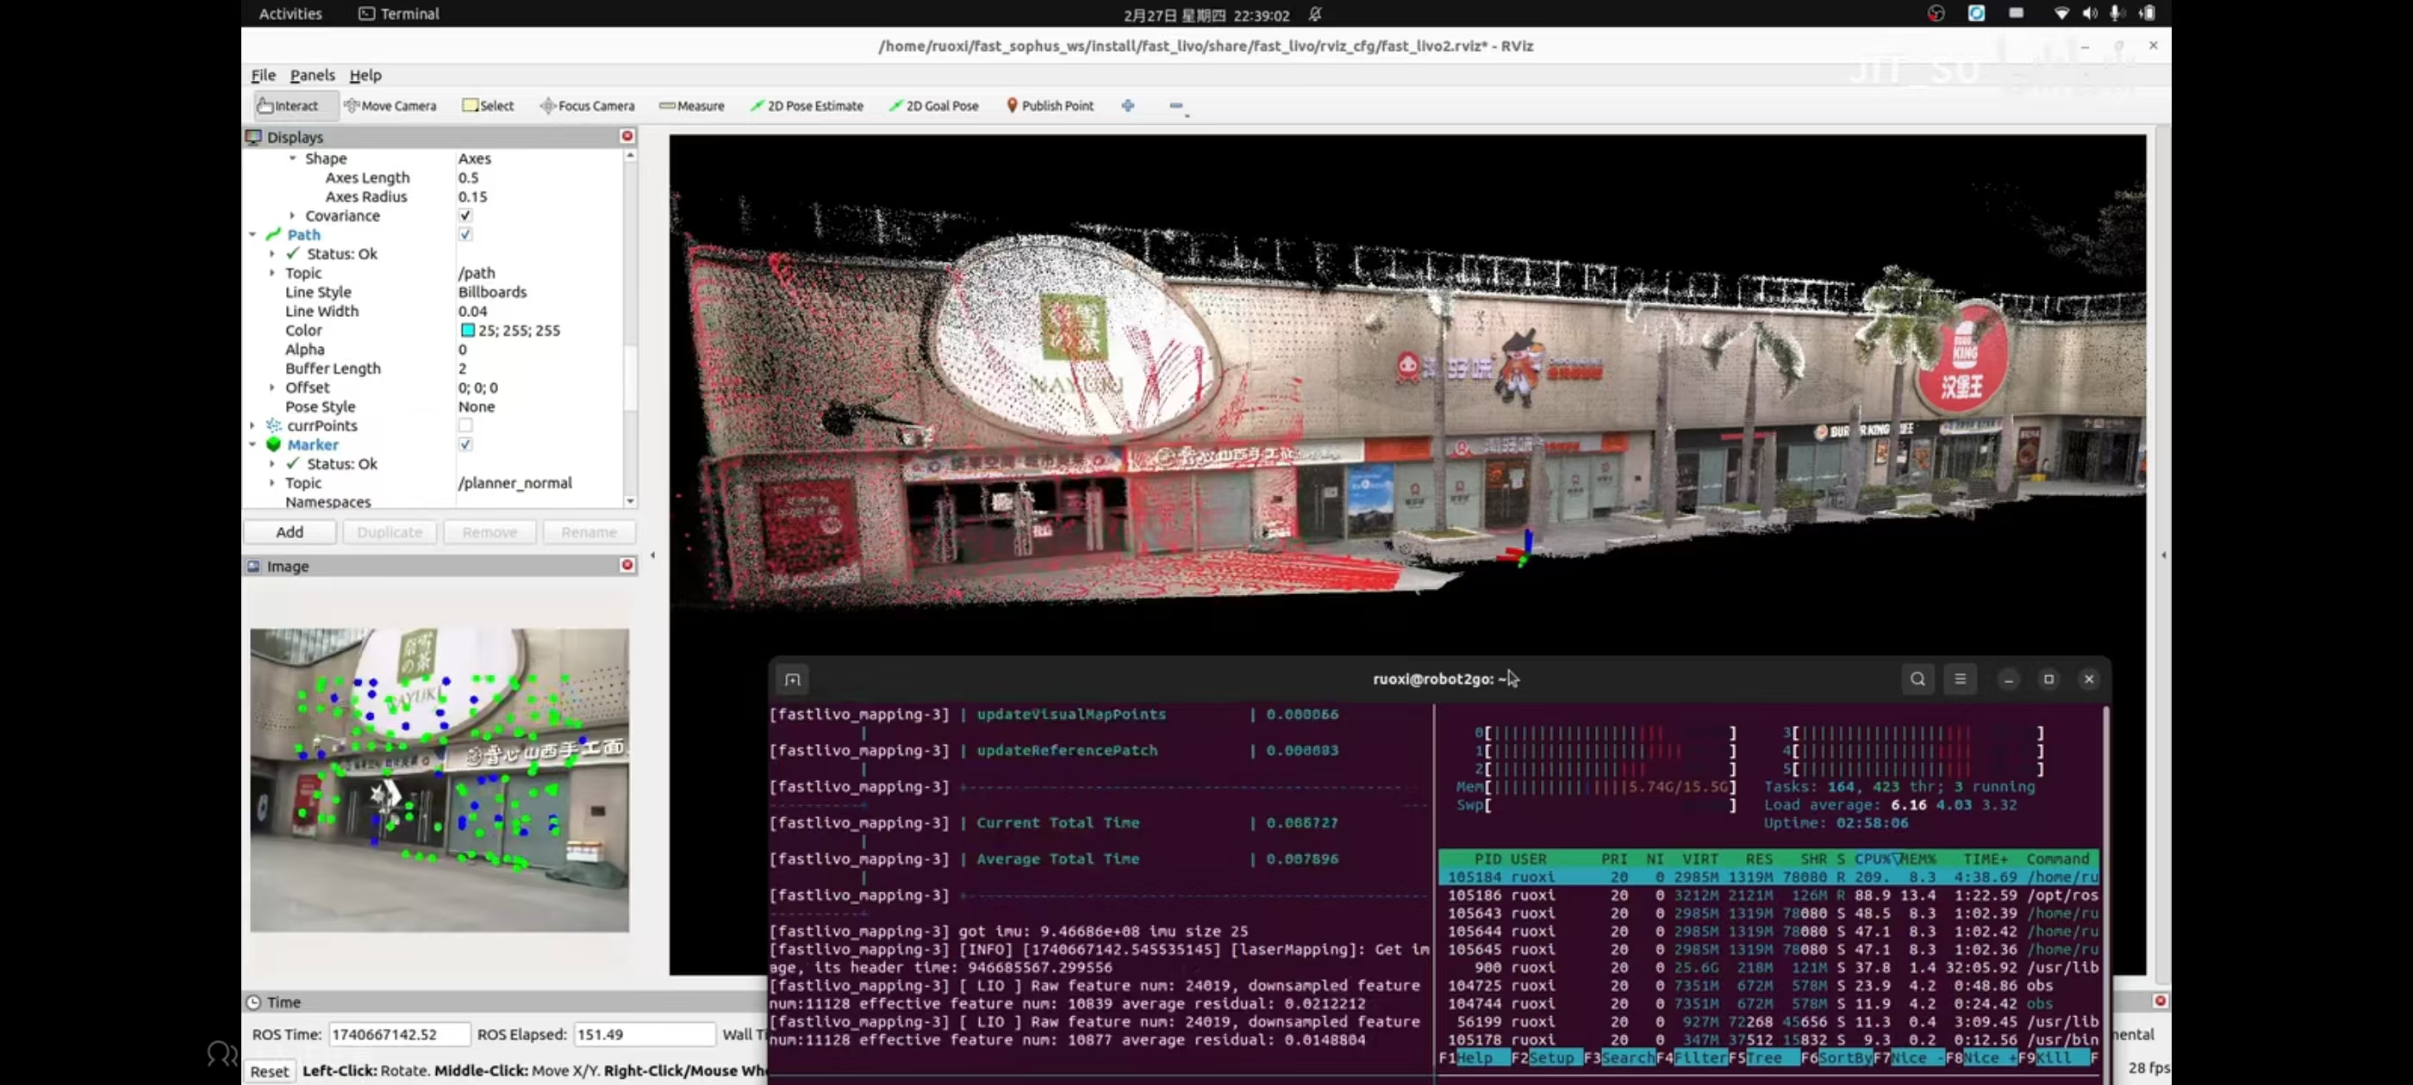
Task: Enable the currPoints display checkbox
Action: (465, 425)
